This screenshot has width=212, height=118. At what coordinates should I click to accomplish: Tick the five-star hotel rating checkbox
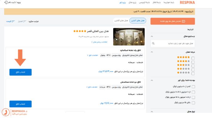tap(193, 58)
